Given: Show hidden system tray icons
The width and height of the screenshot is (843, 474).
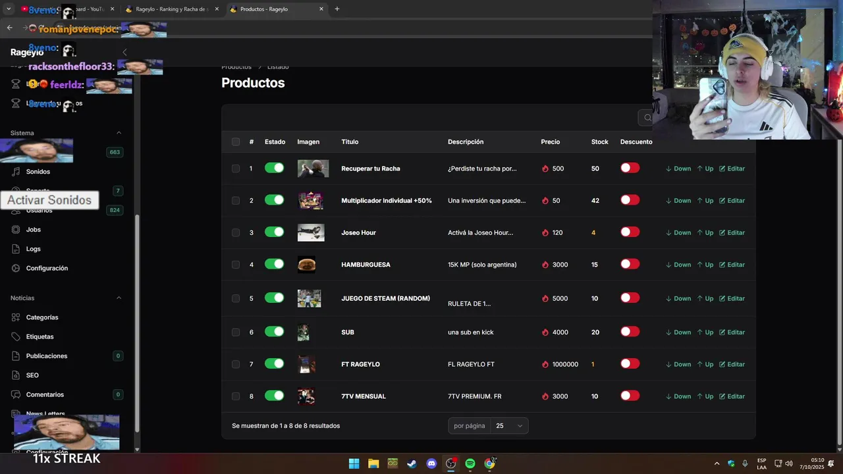Looking at the screenshot, I should click(717, 463).
